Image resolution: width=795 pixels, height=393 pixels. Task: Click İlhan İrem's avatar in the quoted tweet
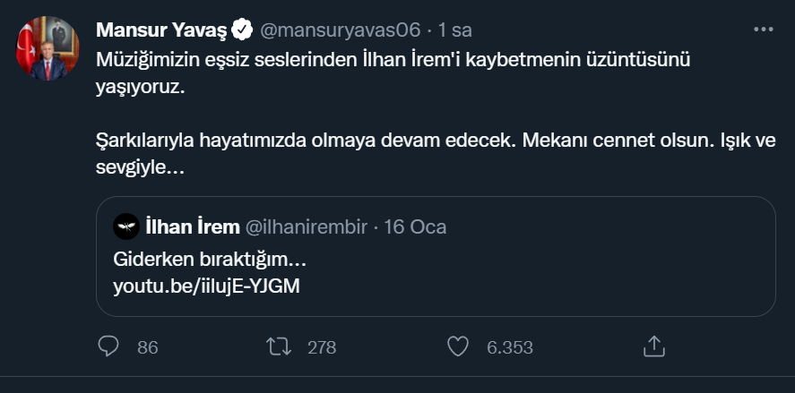click(125, 226)
